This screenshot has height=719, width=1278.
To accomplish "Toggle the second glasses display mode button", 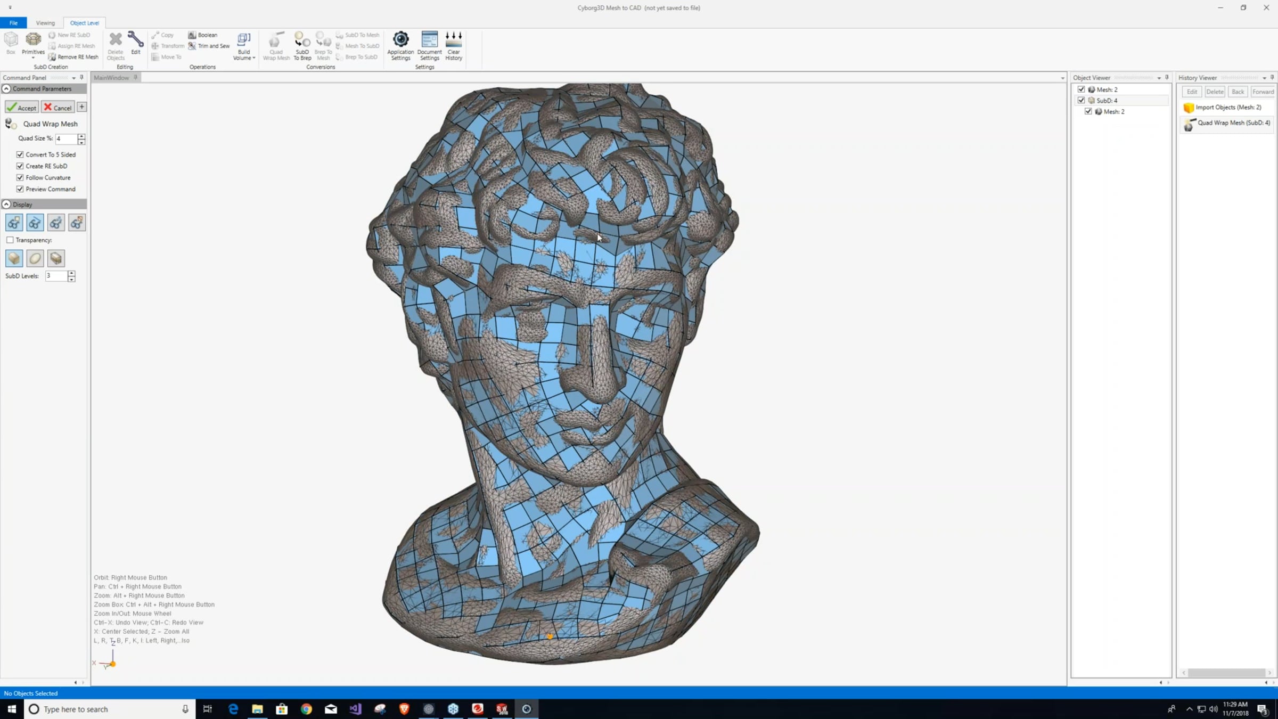I will (35, 223).
